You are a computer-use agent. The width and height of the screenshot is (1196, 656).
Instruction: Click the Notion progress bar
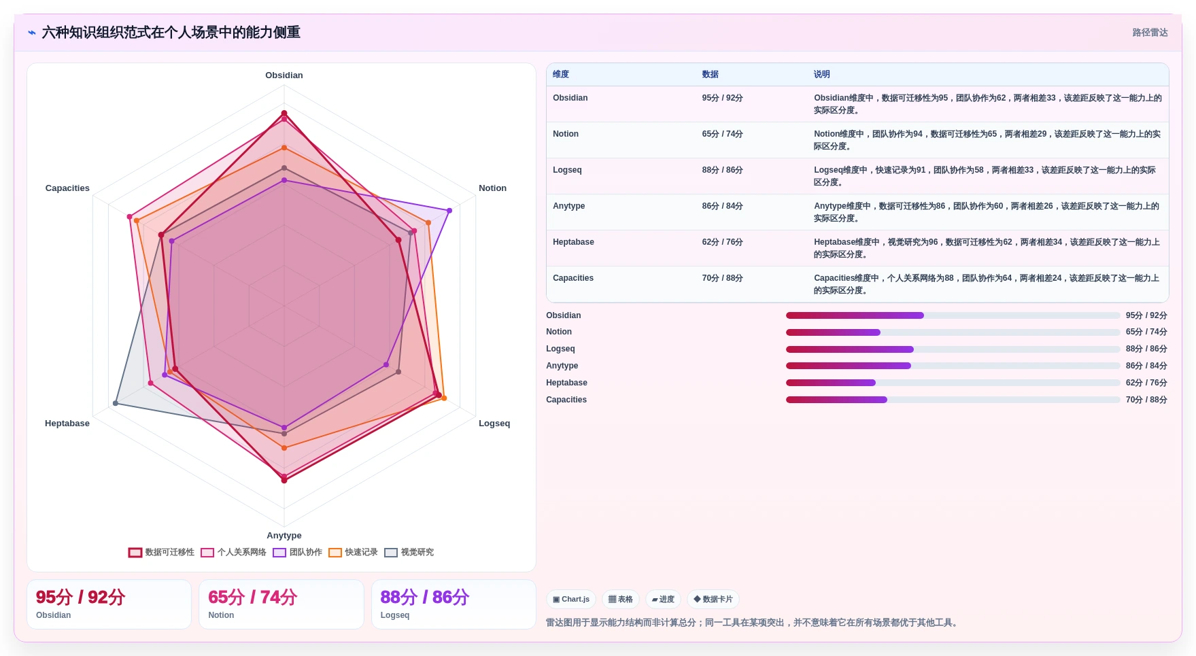[953, 332]
